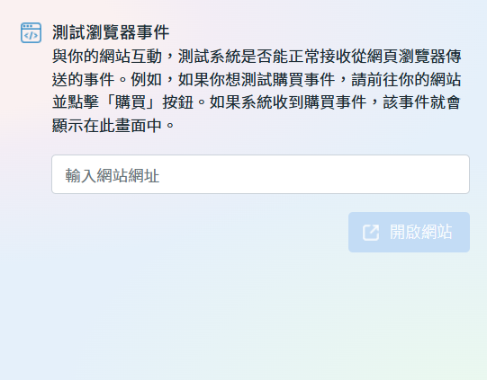The width and height of the screenshot is (487, 380).
Task: Click the phrase 請前往你的網站
Action: coord(406,80)
